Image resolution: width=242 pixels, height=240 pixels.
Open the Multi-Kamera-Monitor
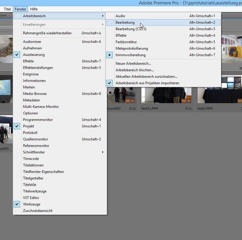coord(59,107)
